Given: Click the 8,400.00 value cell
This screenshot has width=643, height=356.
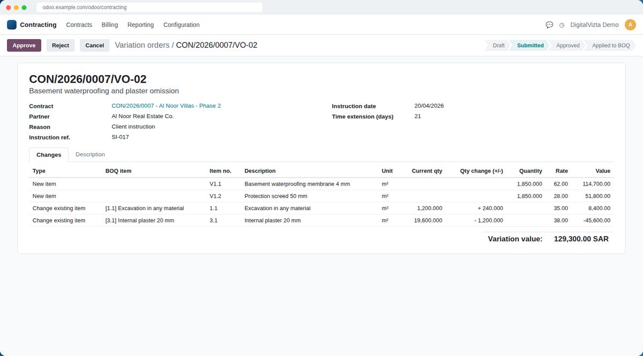Looking at the screenshot, I should coord(599,208).
